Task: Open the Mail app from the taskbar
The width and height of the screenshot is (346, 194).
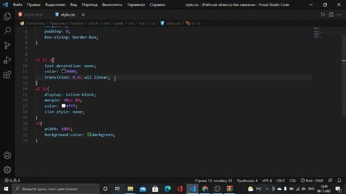Action: (143, 189)
